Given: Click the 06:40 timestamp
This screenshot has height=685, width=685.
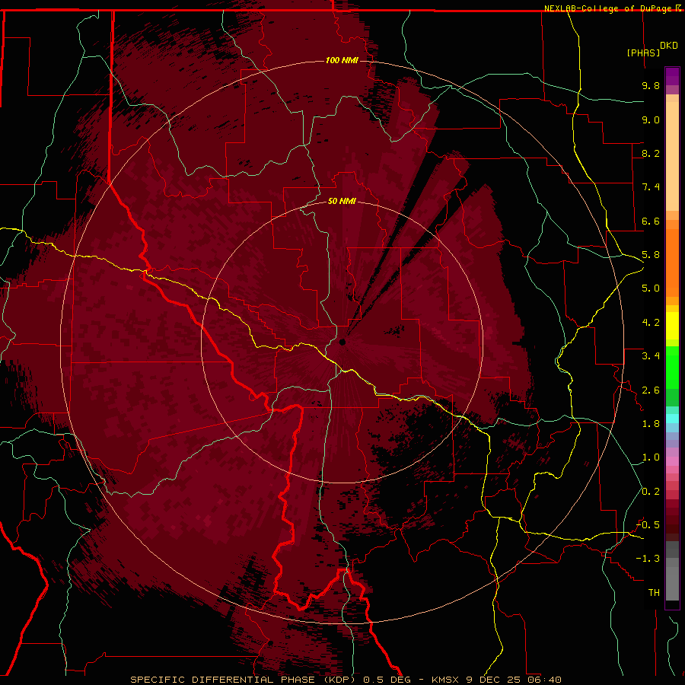Looking at the screenshot, I should 544,680.
